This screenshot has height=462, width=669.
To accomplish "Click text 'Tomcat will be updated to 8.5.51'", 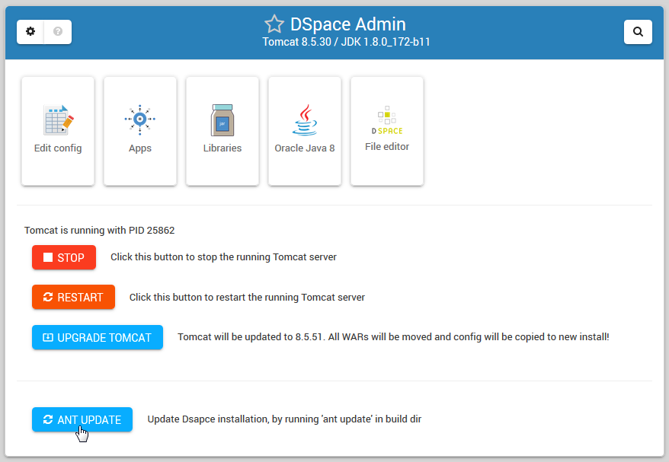I will pos(250,336).
